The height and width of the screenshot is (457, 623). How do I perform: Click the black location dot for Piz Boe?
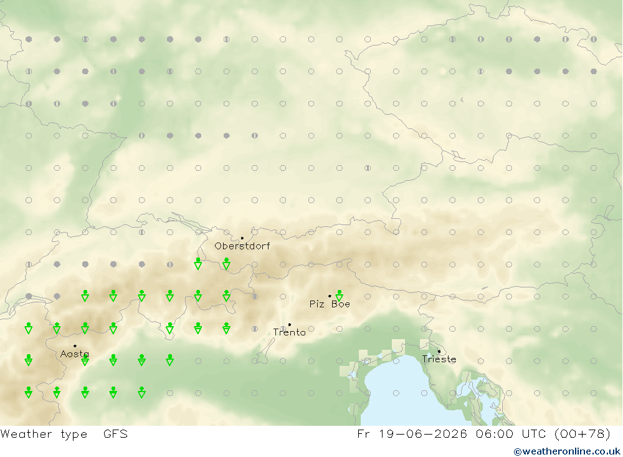(x=330, y=296)
